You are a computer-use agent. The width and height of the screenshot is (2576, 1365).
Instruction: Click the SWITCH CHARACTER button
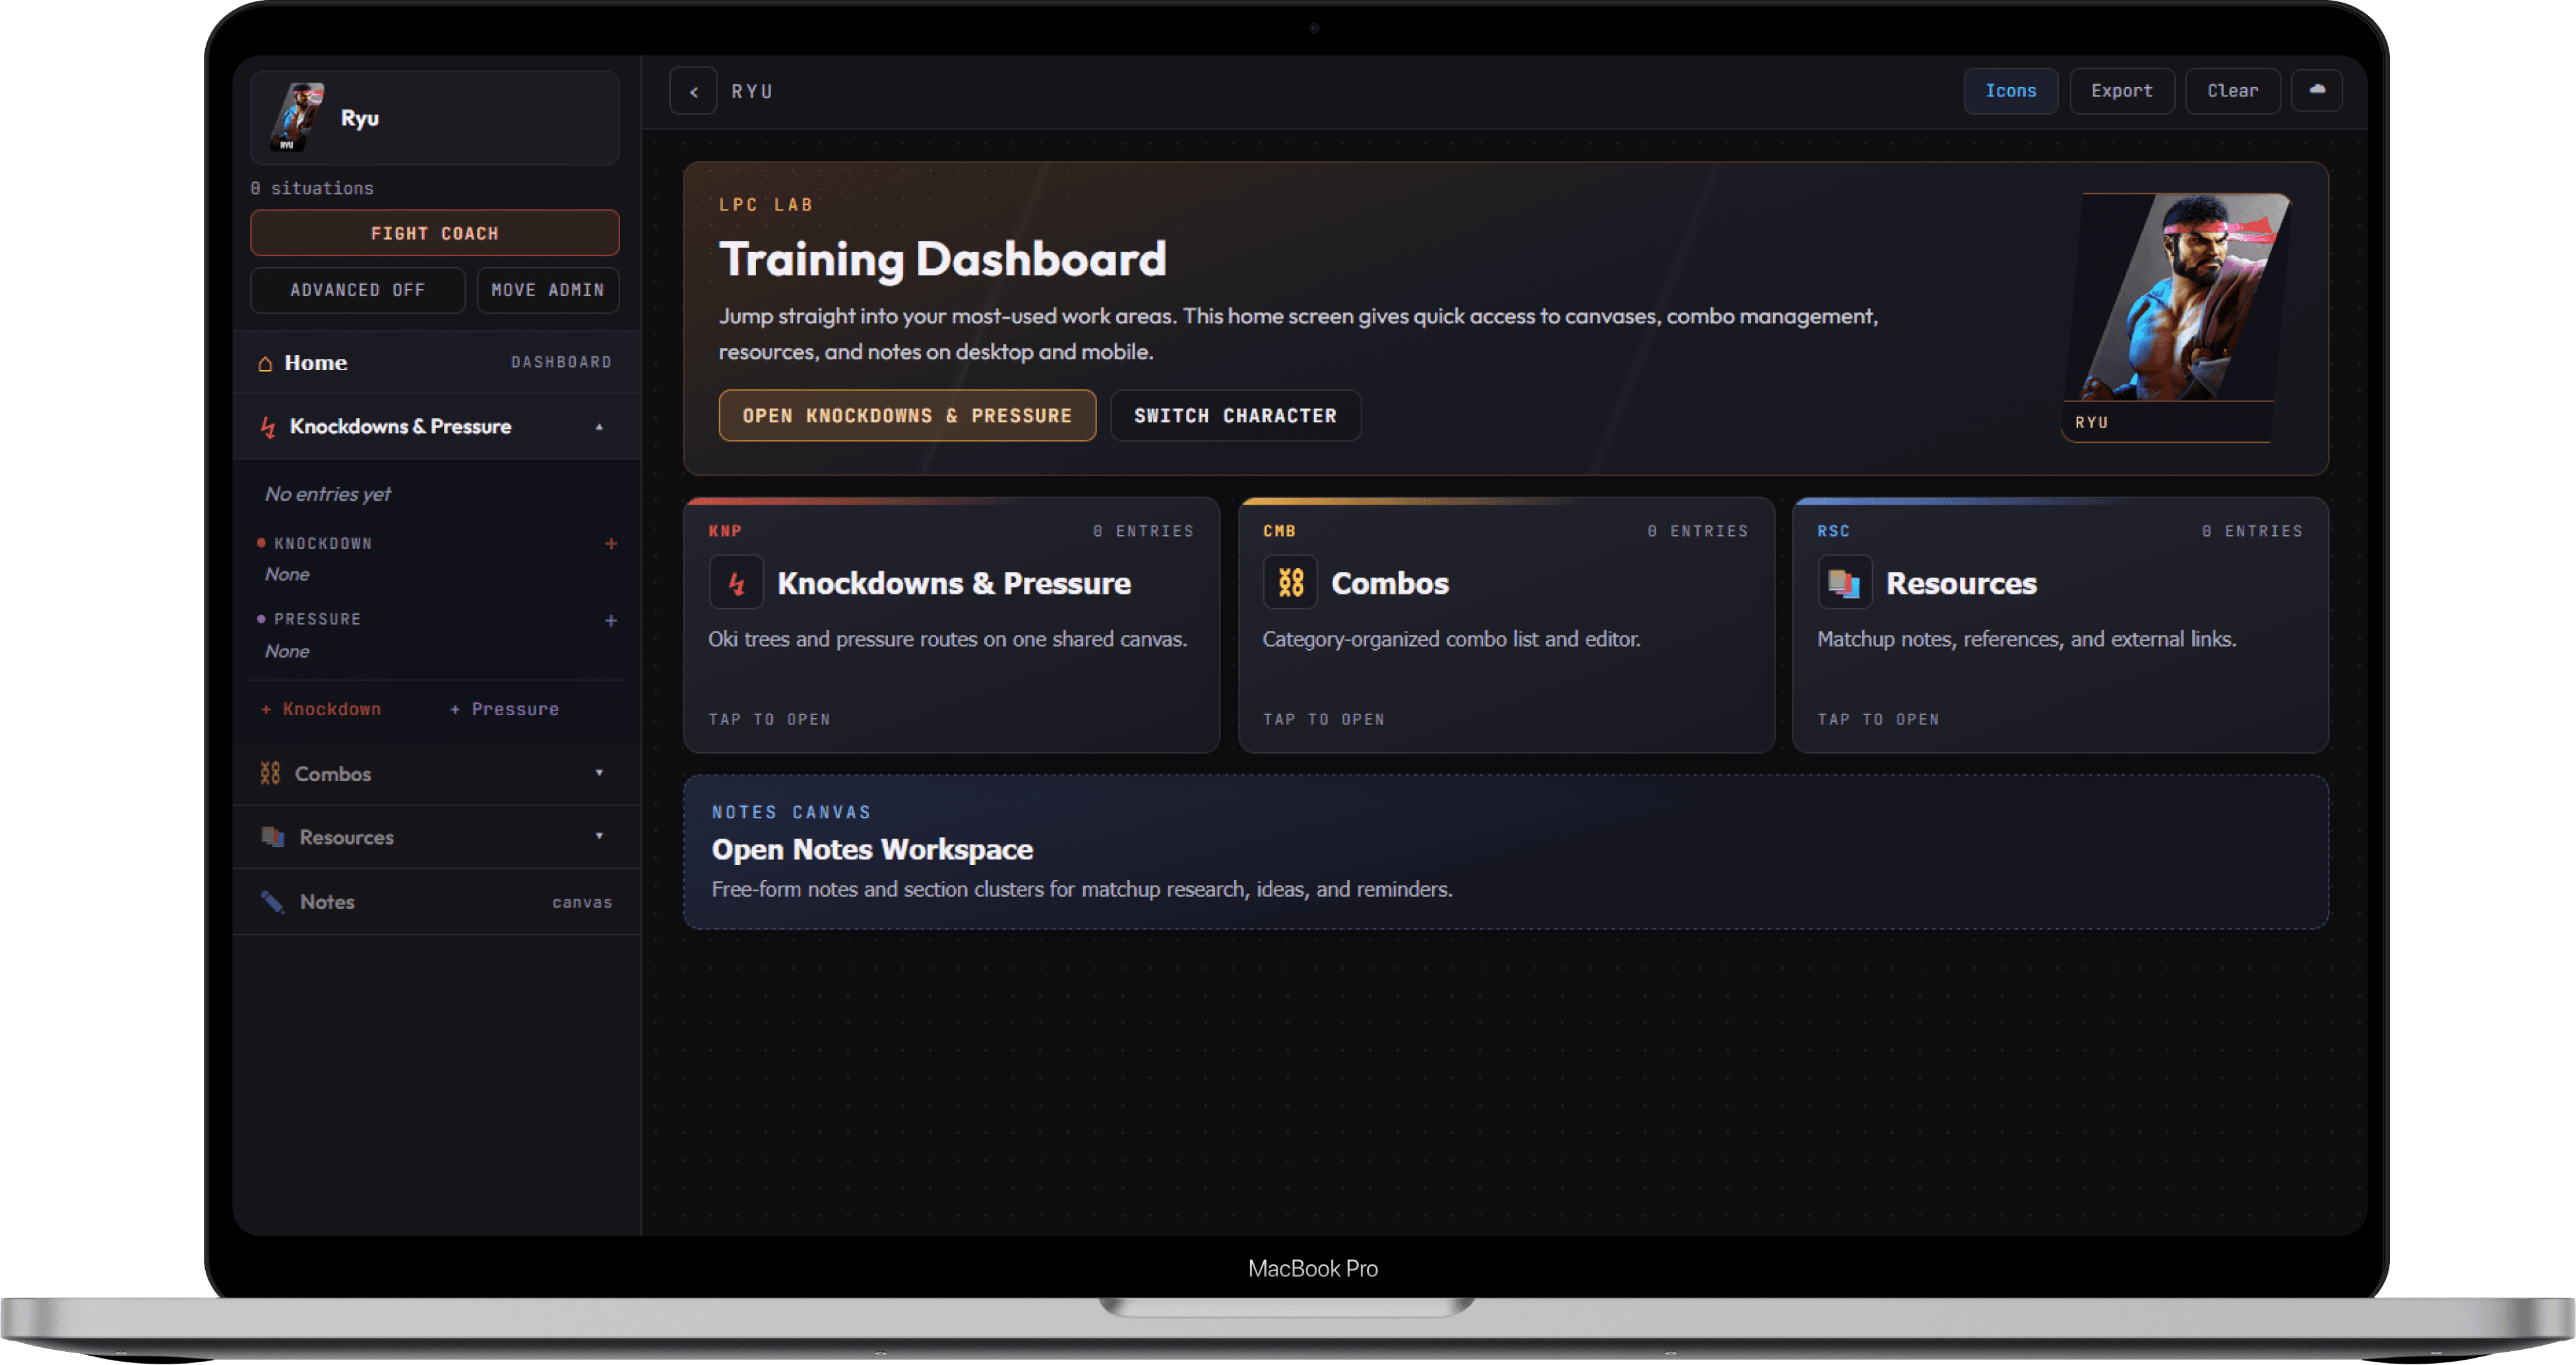pyautogui.click(x=1235, y=415)
